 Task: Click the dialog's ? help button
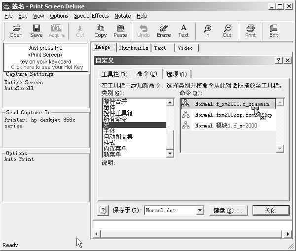click(x=279, y=61)
